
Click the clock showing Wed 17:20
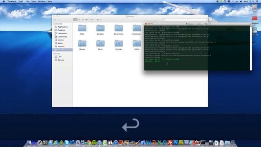[x=249, y=2]
